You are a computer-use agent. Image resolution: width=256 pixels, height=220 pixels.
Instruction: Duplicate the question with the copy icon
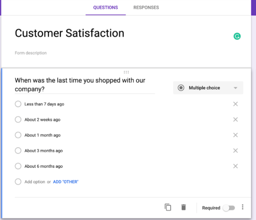point(168,207)
